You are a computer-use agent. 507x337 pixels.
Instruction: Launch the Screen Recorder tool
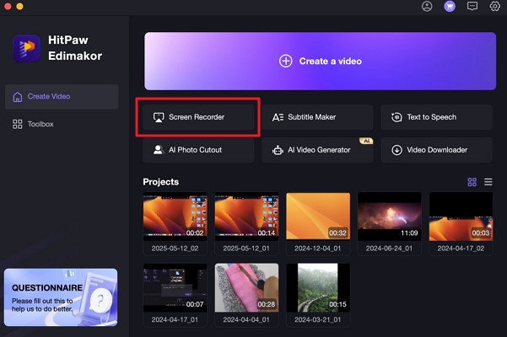click(x=198, y=117)
